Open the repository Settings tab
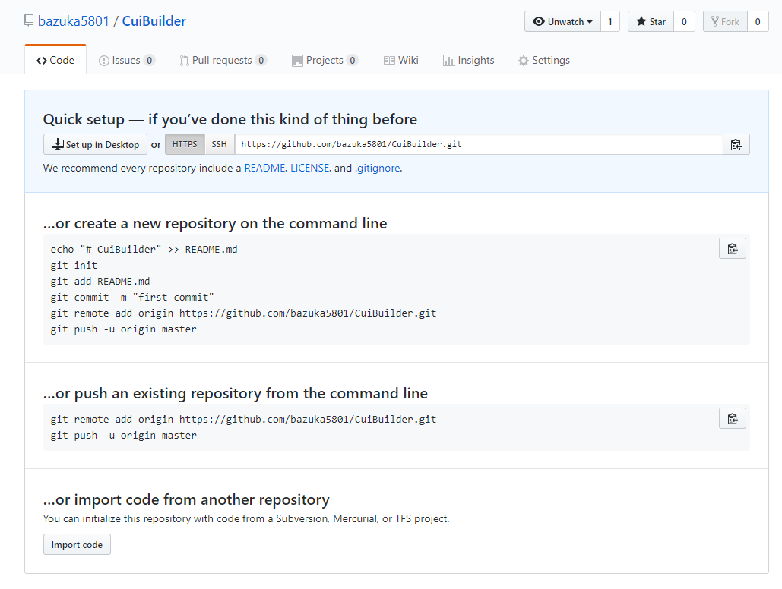Viewport: 782px width, 589px height. (x=543, y=60)
